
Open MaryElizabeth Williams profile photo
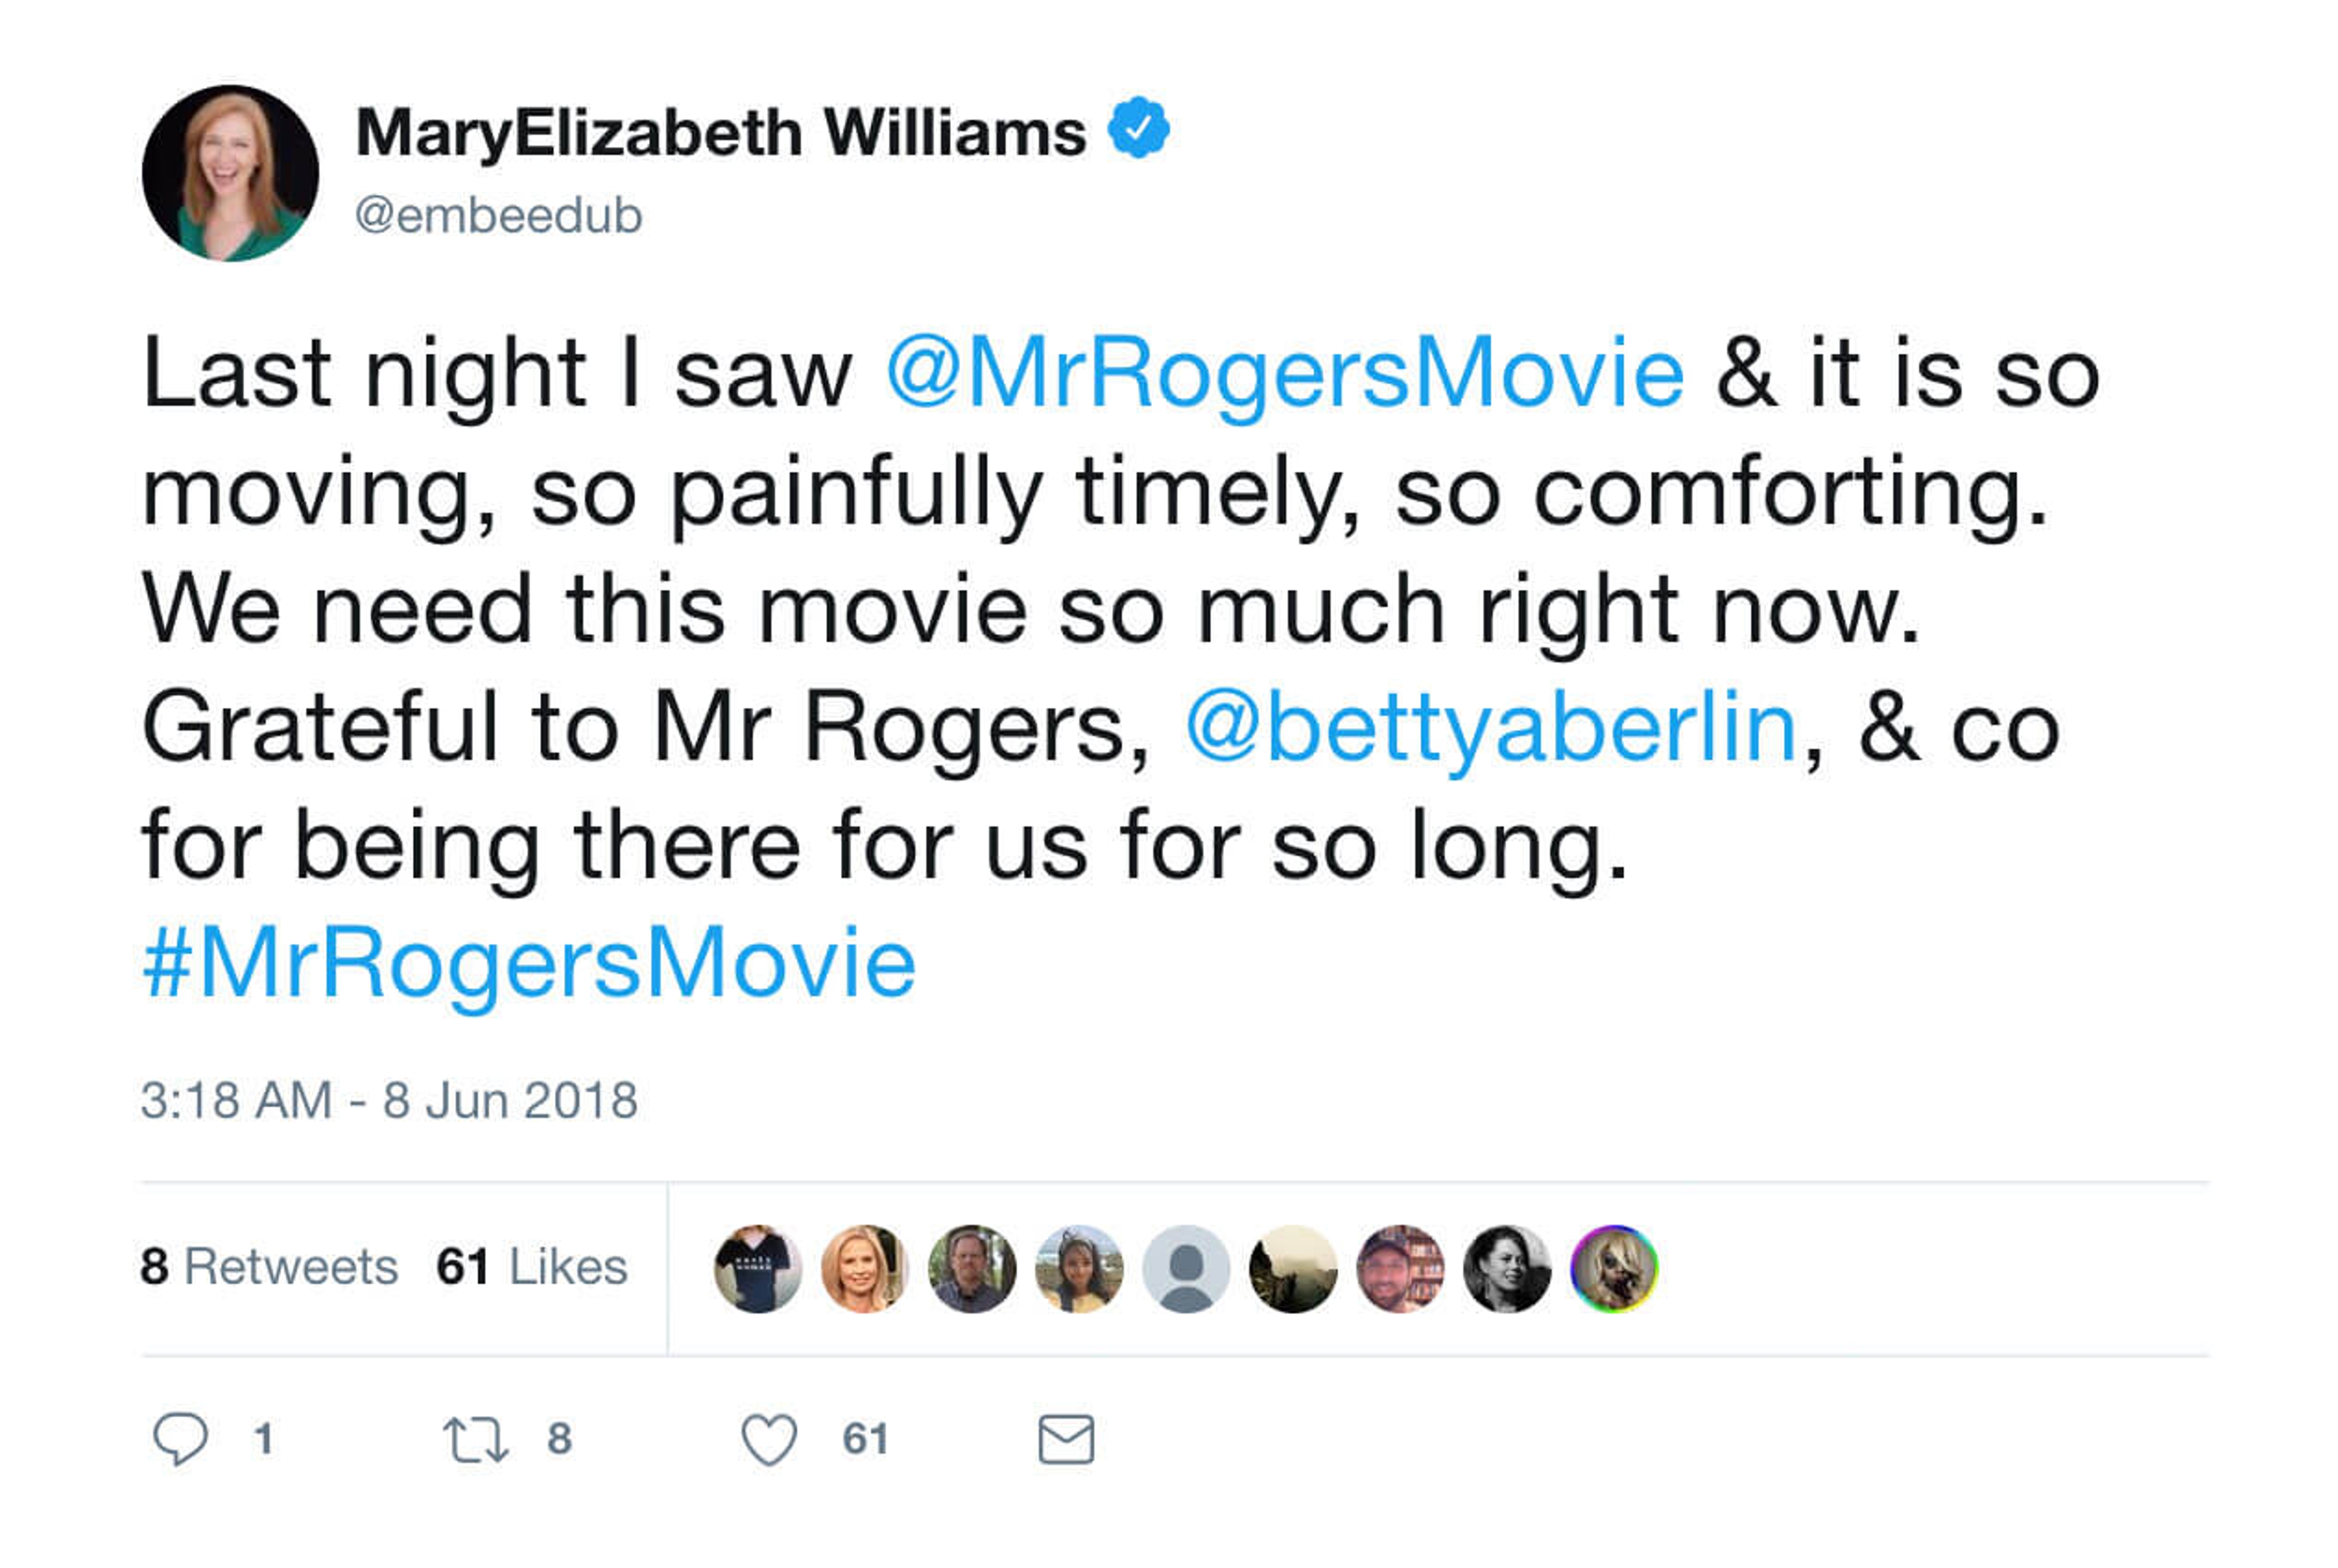(231, 173)
